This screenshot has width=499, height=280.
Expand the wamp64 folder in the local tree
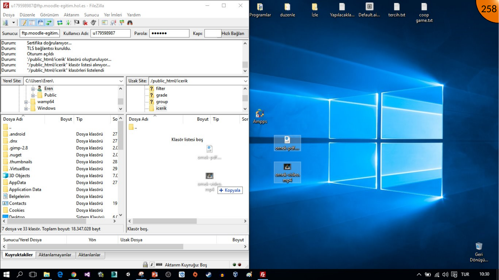[26, 102]
